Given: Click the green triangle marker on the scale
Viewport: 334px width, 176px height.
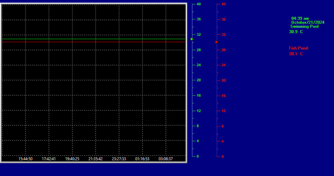Looking at the screenshot, I should pos(192,39).
